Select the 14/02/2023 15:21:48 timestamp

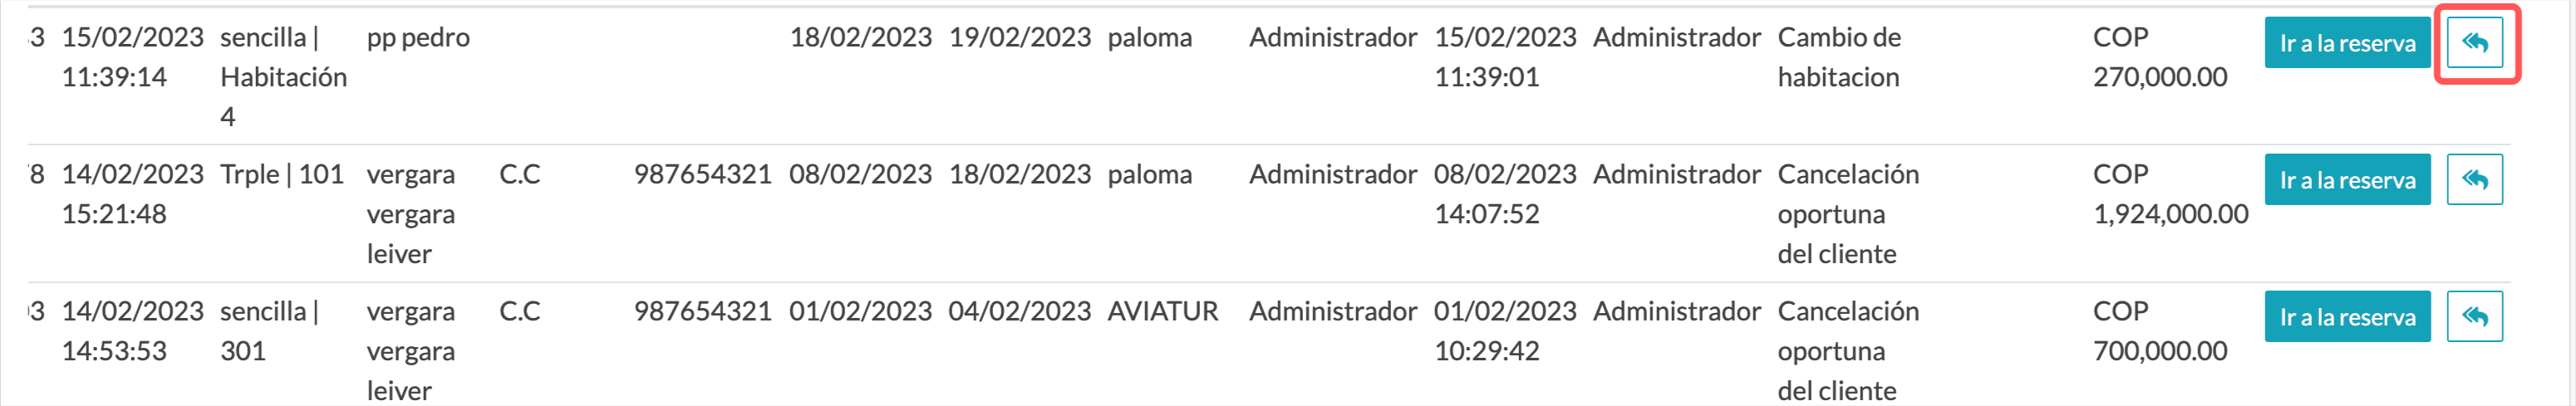click(133, 194)
